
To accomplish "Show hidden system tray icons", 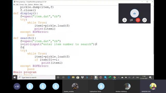I will [x=119, y=78].
